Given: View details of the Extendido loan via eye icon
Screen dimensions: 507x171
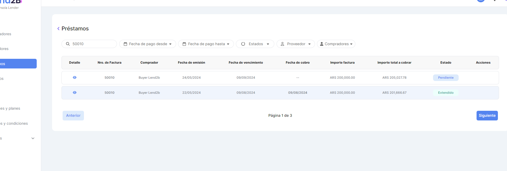Looking at the screenshot, I should [x=75, y=93].
